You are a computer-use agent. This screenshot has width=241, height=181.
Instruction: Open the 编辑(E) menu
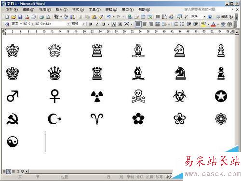pyautogui.click(x=28, y=10)
